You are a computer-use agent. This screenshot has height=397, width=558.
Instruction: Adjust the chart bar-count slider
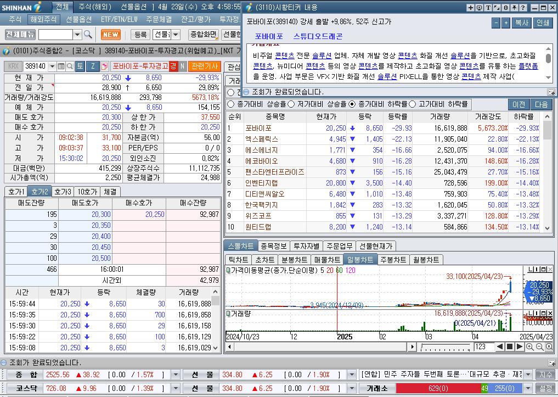[445, 347]
